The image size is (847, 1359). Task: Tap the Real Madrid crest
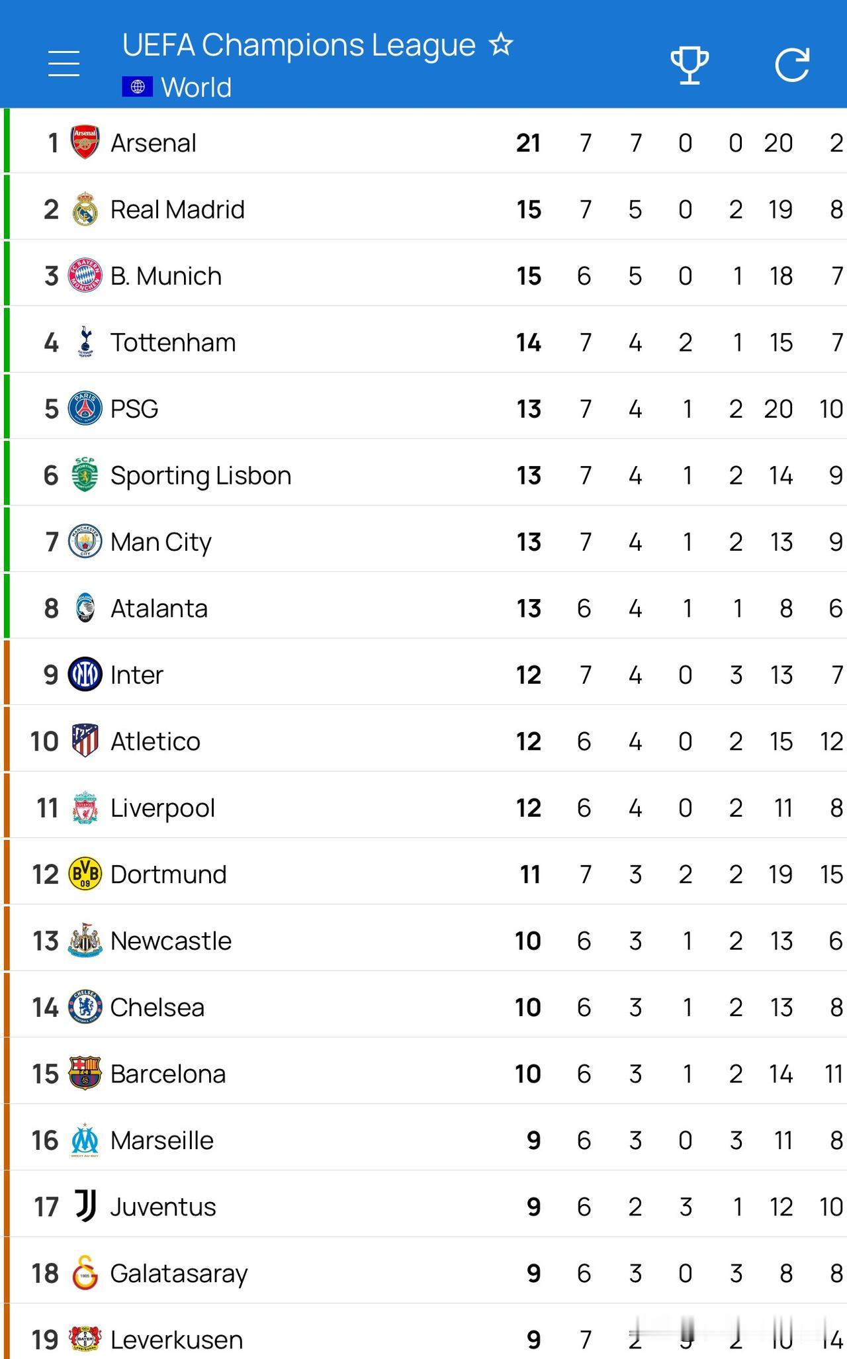(x=85, y=209)
